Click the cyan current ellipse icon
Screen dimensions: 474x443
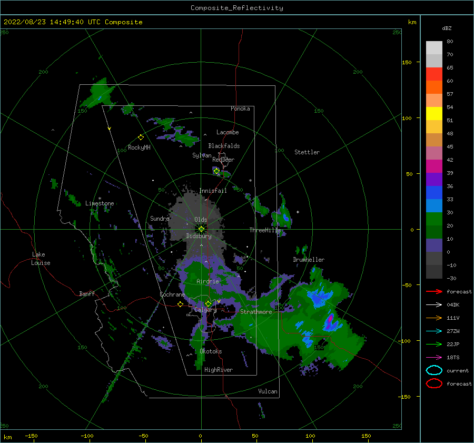click(x=434, y=370)
